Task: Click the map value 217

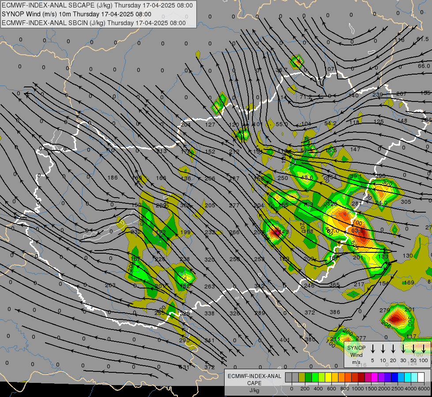Action: tap(359, 285)
